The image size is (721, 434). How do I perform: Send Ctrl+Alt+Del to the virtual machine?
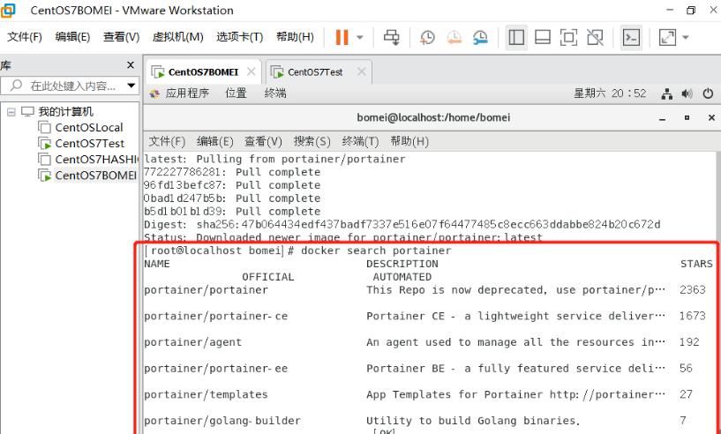pyautogui.click(x=391, y=37)
